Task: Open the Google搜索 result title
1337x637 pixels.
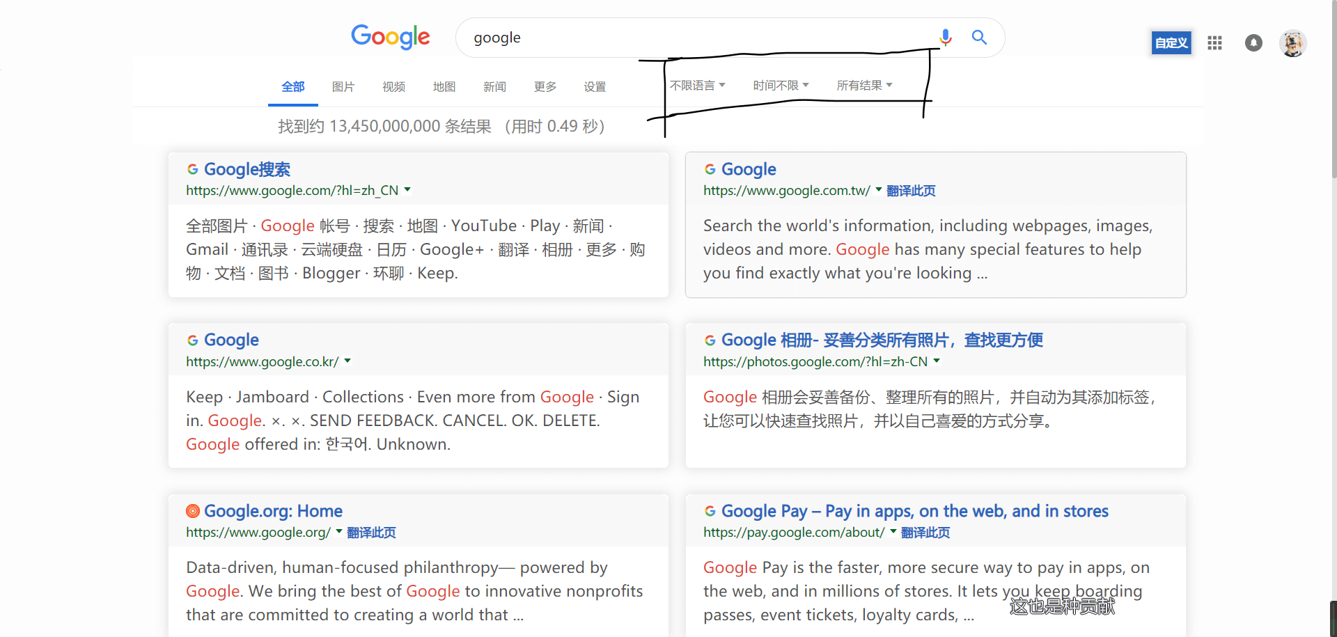Action: (247, 169)
